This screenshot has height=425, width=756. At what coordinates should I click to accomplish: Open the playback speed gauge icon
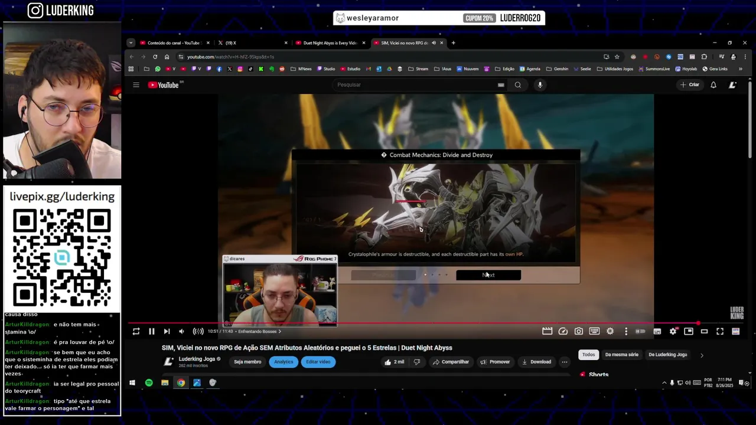point(563,332)
